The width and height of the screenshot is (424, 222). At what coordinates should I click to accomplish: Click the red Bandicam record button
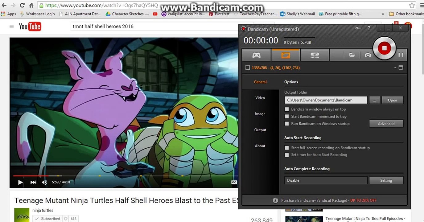click(384, 48)
